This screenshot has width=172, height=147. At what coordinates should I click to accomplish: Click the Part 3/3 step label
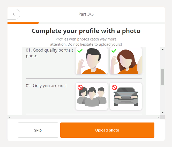pyautogui.click(x=86, y=14)
